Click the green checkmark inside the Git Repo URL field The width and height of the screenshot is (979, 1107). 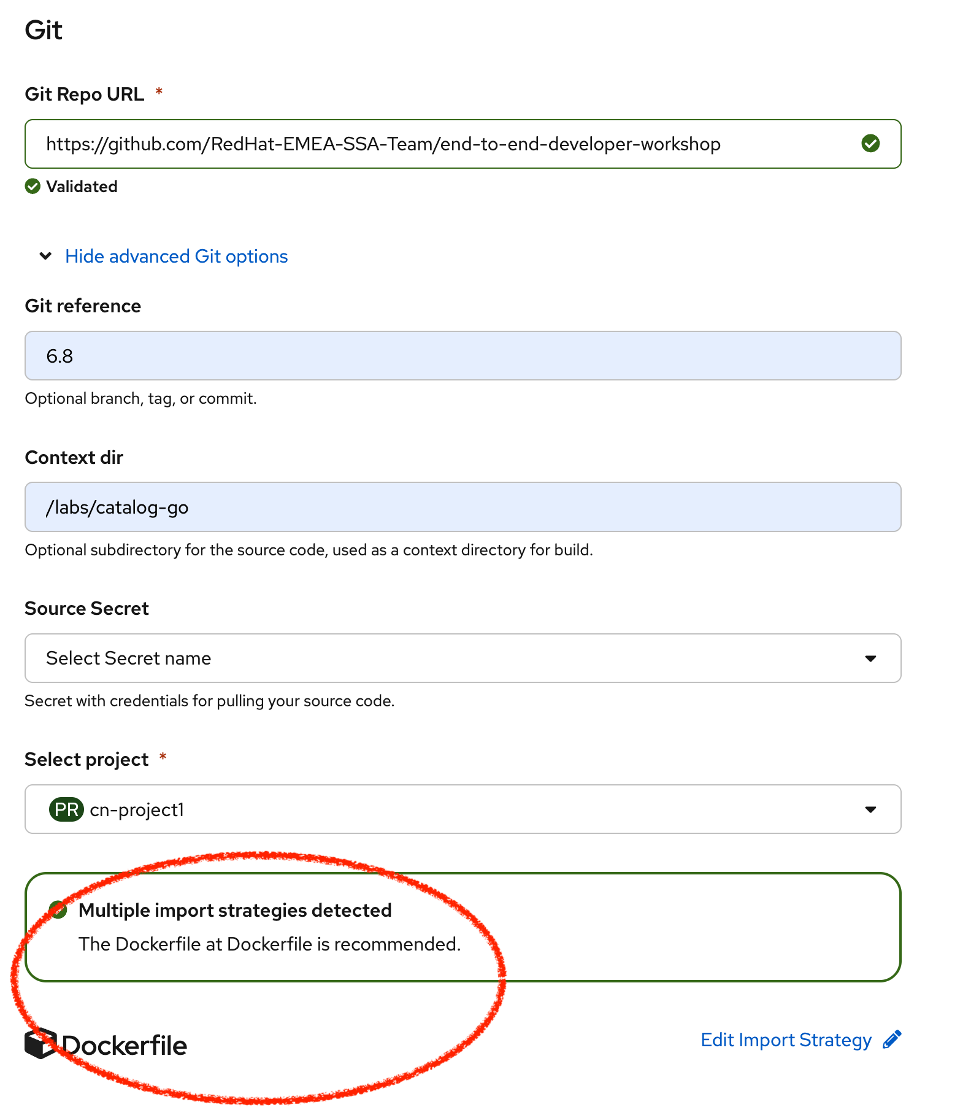coord(870,144)
